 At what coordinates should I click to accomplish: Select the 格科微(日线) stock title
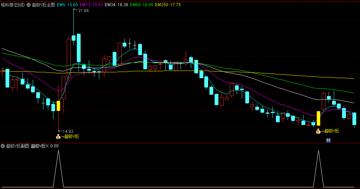(x=13, y=5)
